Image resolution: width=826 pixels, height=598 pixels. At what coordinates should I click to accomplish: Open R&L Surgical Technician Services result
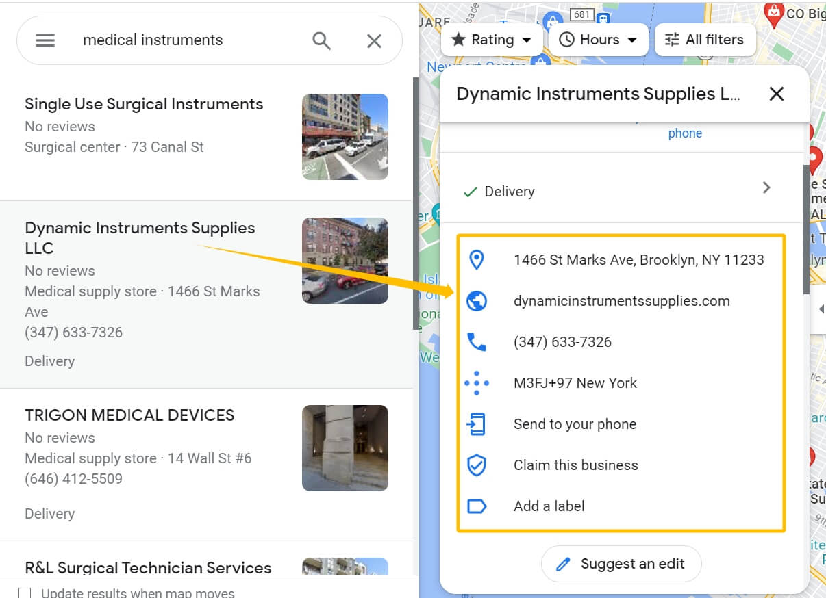tap(148, 567)
